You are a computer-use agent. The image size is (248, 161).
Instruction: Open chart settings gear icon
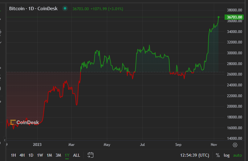[x=235, y=145]
